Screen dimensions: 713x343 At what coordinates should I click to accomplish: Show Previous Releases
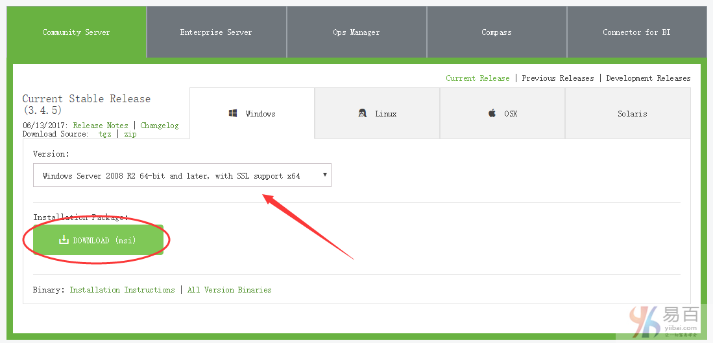pyautogui.click(x=557, y=78)
